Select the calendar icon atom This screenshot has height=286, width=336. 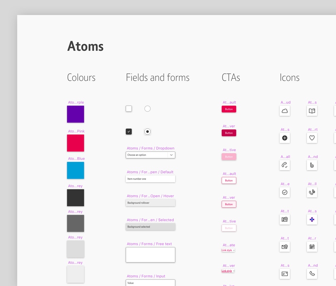coord(312,247)
